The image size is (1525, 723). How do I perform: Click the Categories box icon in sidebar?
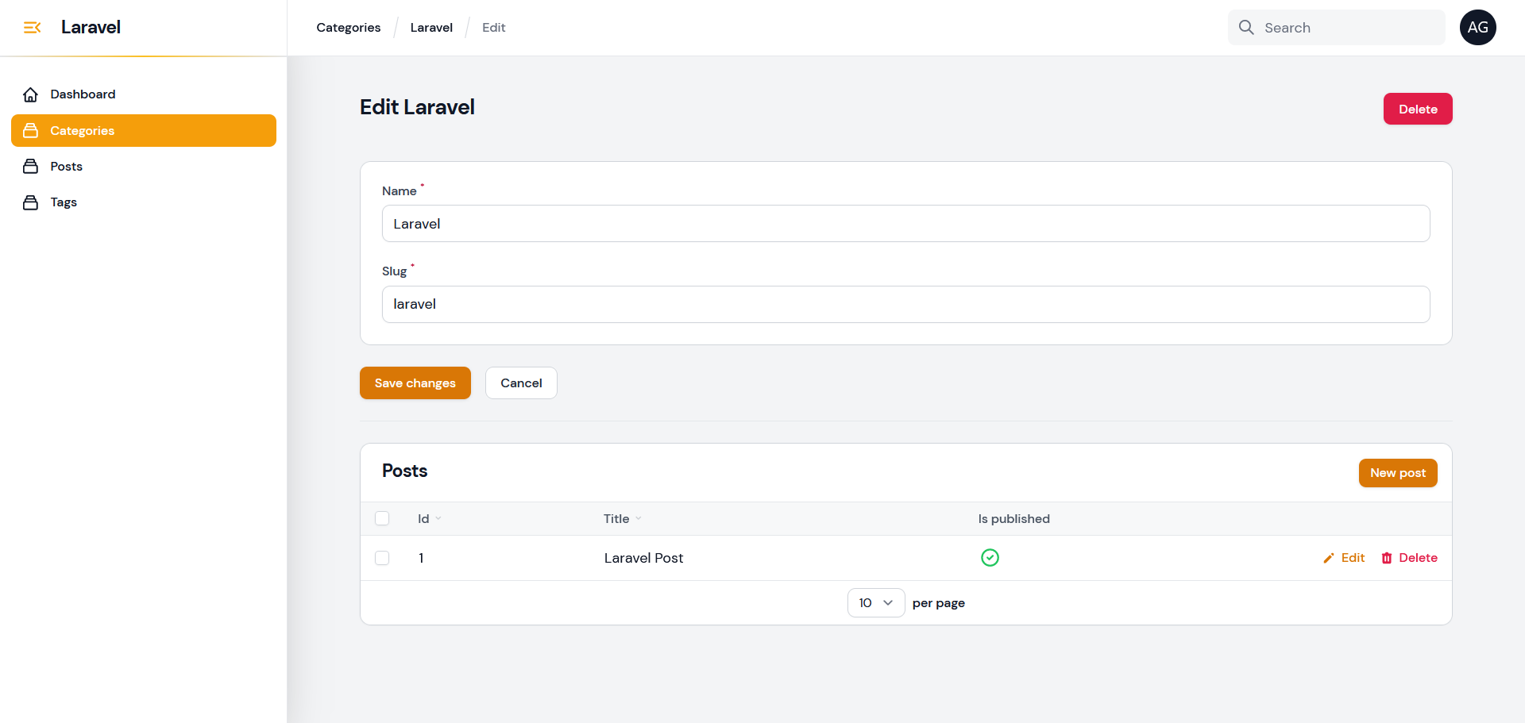(30, 130)
